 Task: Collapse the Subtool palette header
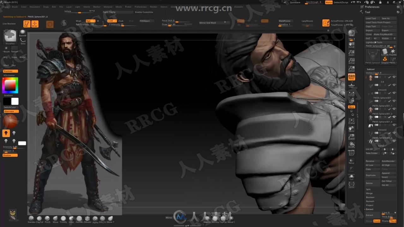tap(371, 69)
